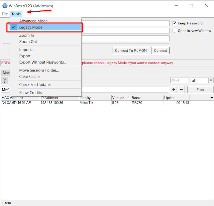This screenshot has width=214, height=206.
Task: Choose Zoom Out from Tools menu
Action: [46, 41]
